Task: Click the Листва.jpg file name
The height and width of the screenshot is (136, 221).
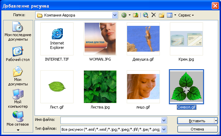Action: pyautogui.click(x=100, y=107)
